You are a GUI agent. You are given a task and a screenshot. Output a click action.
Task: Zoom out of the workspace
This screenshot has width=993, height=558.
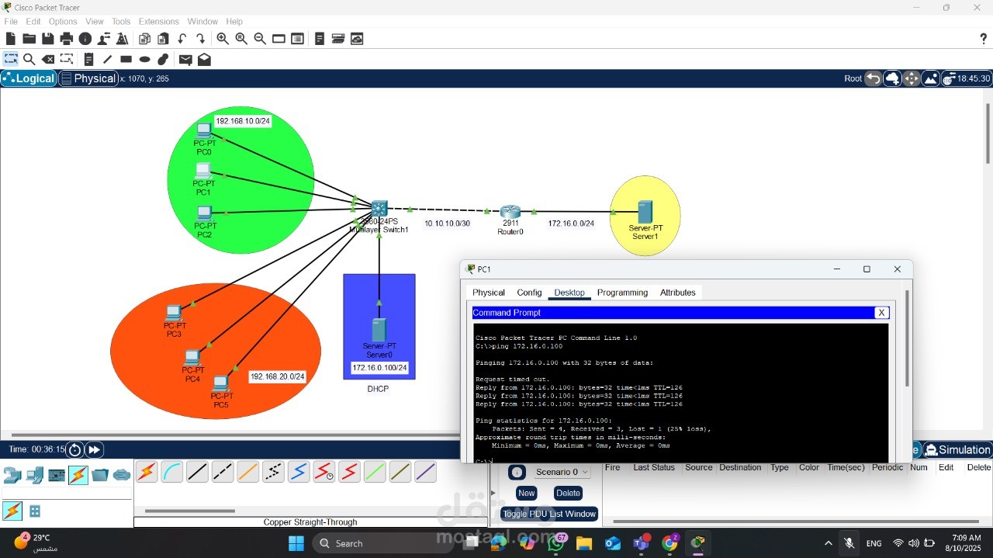coord(260,39)
